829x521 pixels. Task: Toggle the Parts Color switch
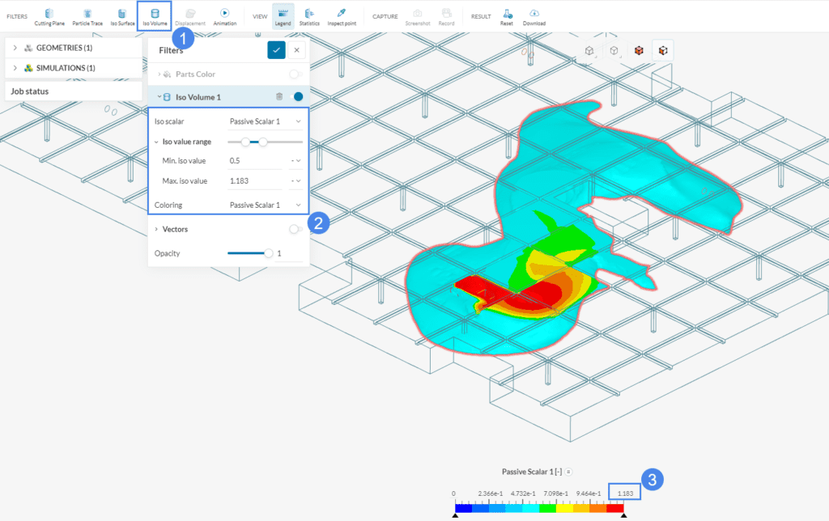pos(295,73)
